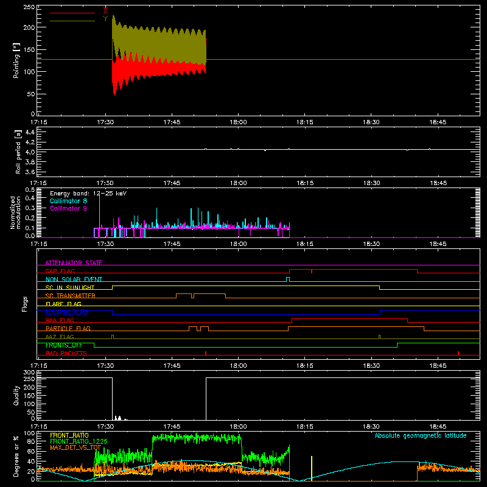The image size is (487, 487).
Task: Click the red X legend line
Action: tap(72, 13)
